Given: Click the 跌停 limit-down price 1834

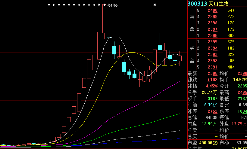Looking at the screenshot, I should click(x=242, y=111).
